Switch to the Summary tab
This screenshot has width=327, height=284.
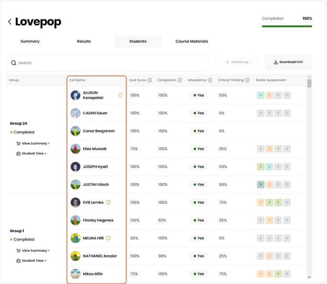[x=30, y=41]
